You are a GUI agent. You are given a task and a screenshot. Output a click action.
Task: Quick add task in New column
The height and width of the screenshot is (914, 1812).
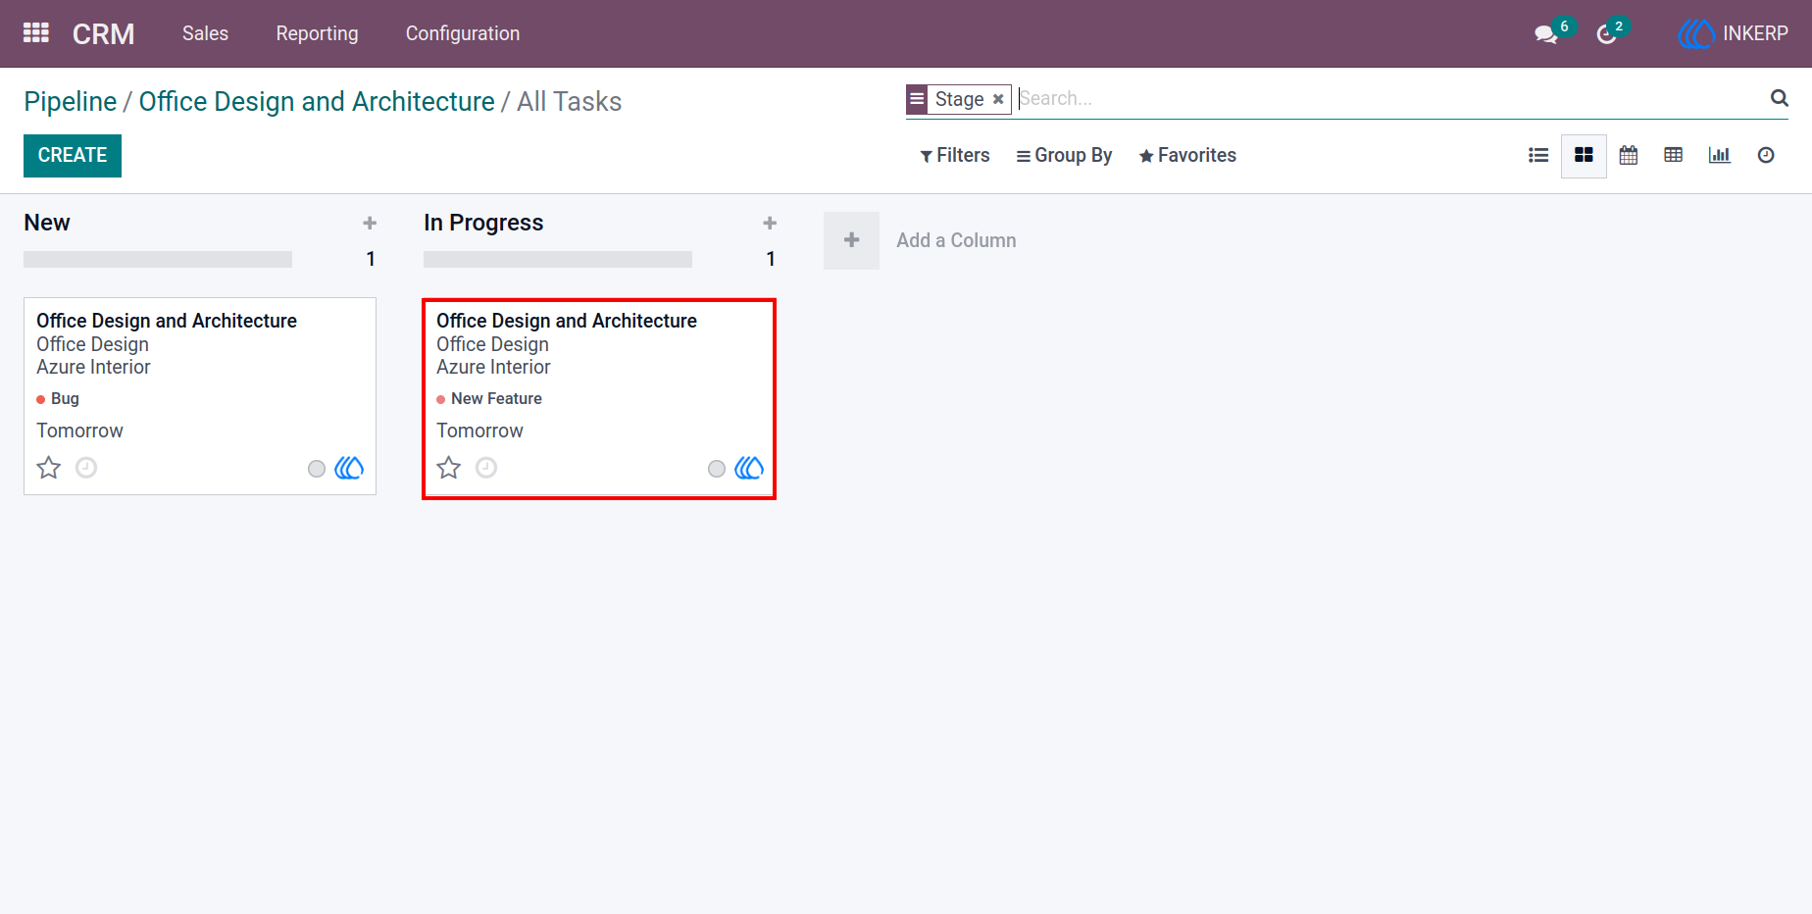(x=370, y=224)
